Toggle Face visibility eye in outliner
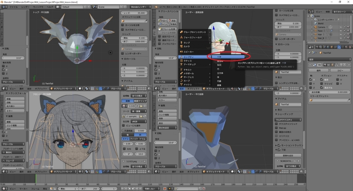The width and height of the screenshot is (353, 191). 341,31
